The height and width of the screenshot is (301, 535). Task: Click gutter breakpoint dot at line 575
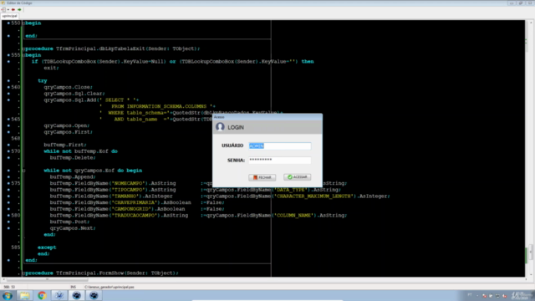point(8,183)
